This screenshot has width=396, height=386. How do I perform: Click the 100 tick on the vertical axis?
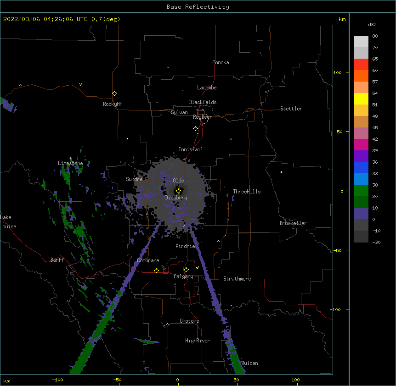337,72
